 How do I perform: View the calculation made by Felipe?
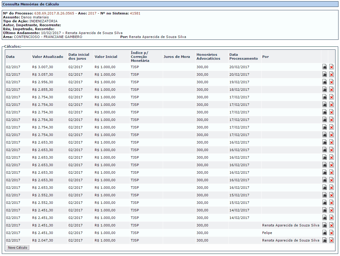click(x=324, y=233)
